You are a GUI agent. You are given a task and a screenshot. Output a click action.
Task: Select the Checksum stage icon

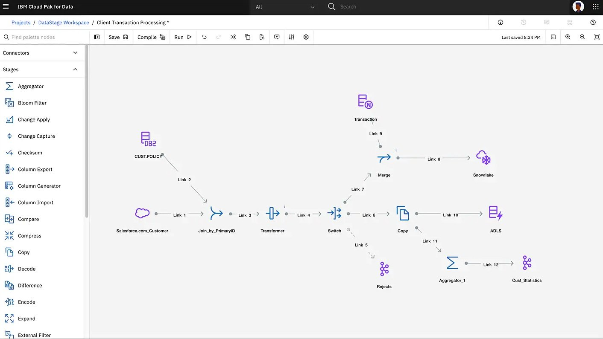(x=30, y=153)
